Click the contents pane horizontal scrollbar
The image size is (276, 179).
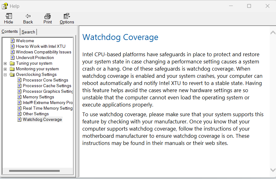pos(34,171)
